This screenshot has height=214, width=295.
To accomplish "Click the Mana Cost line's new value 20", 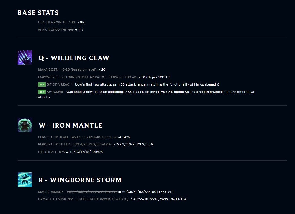I will [103, 69].
